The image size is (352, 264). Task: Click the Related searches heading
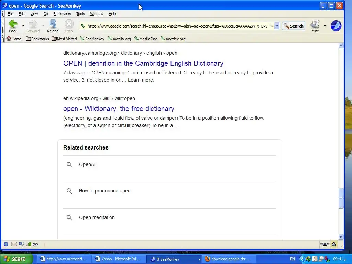[x=86, y=148]
